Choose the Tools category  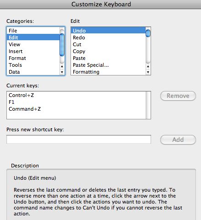[x=33, y=65]
